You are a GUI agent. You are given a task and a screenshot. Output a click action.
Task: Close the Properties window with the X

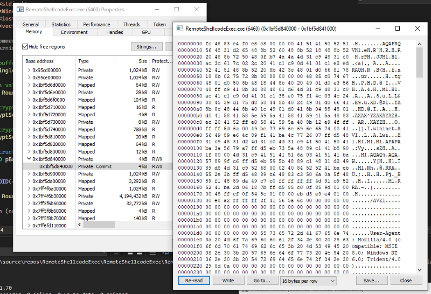(197, 9)
